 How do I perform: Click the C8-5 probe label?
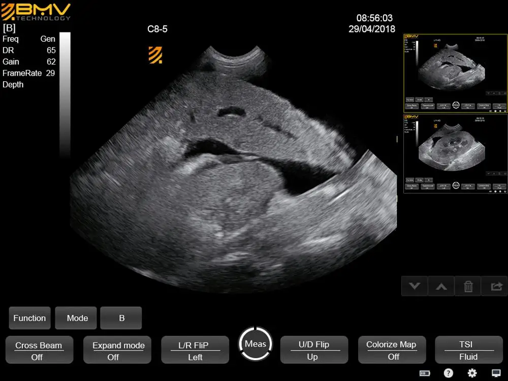[x=157, y=29]
